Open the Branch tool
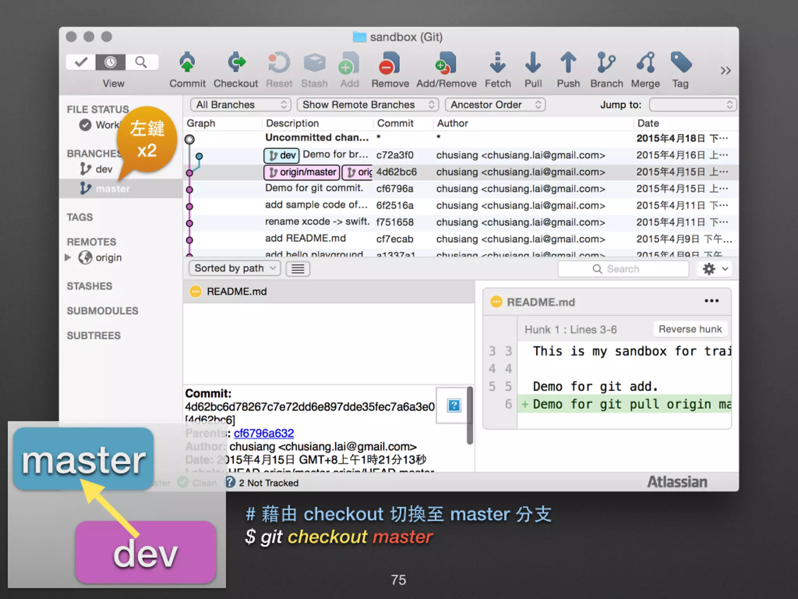The image size is (798, 599). [606, 63]
